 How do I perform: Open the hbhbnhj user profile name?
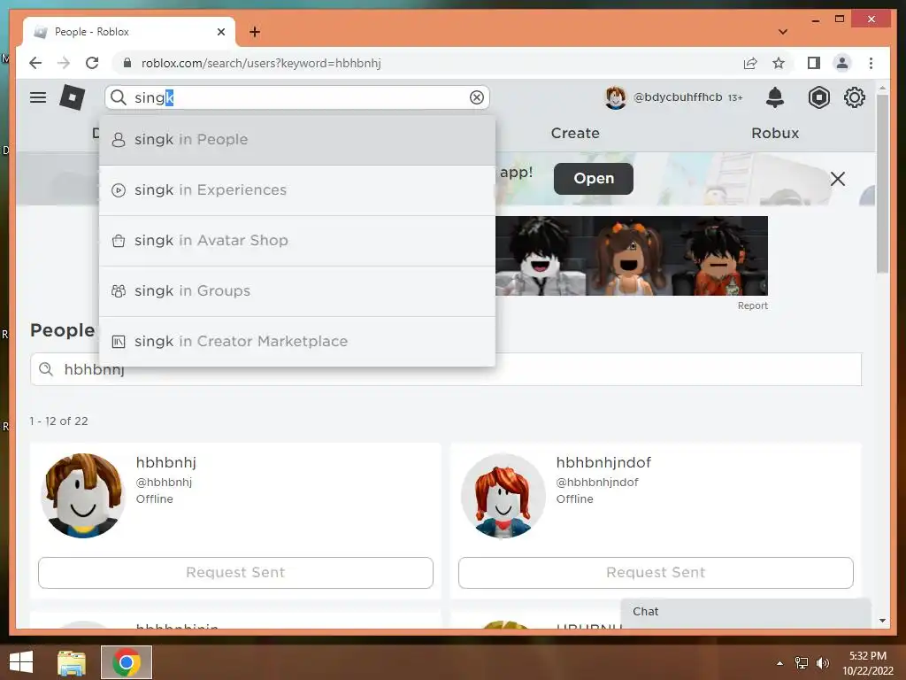click(x=165, y=462)
